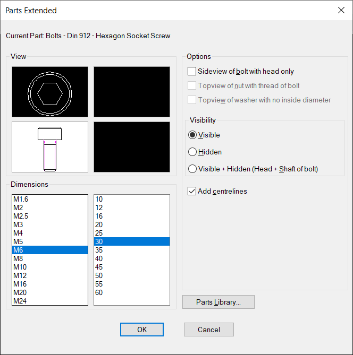Select the side view bolt thumbnail

coord(50,147)
